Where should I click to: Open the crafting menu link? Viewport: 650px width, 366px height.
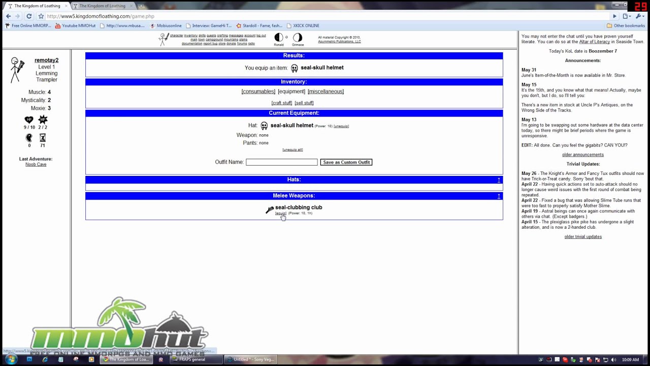222,36
